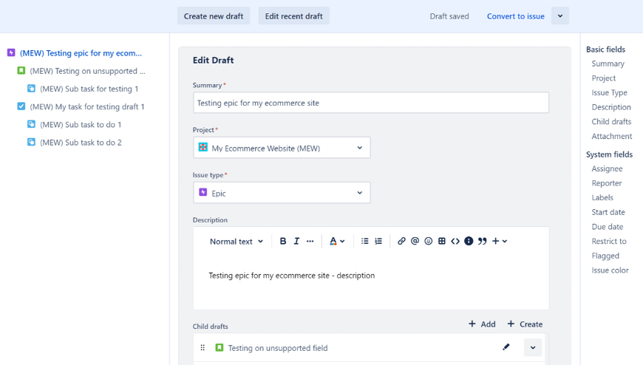Insert a code snippet block
The width and height of the screenshot is (643, 365).
pos(455,242)
